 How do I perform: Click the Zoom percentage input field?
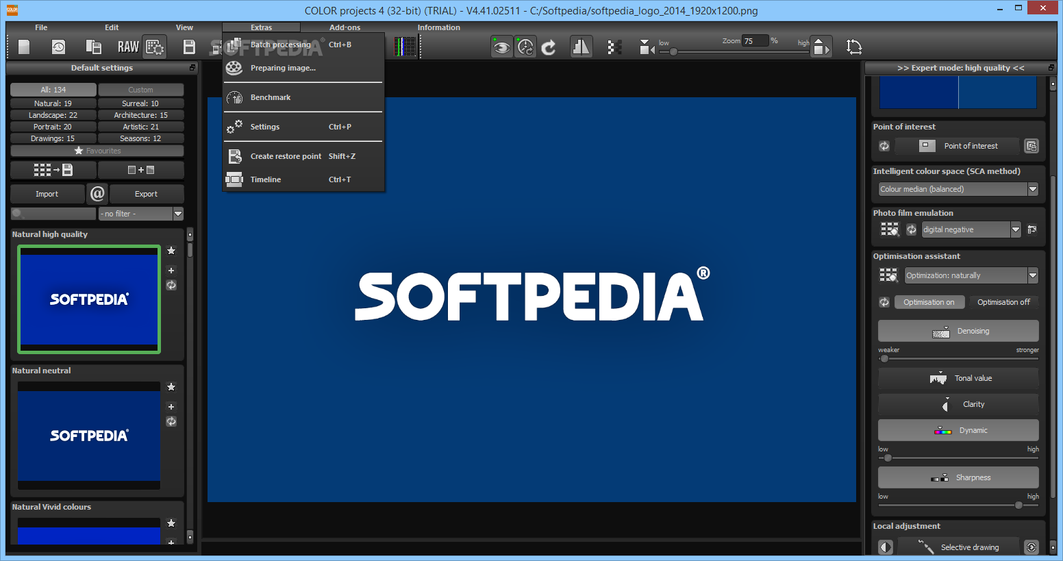coord(755,41)
